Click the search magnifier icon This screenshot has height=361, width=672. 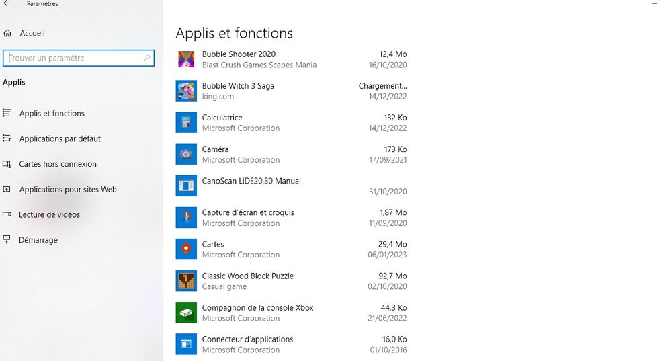(x=147, y=58)
